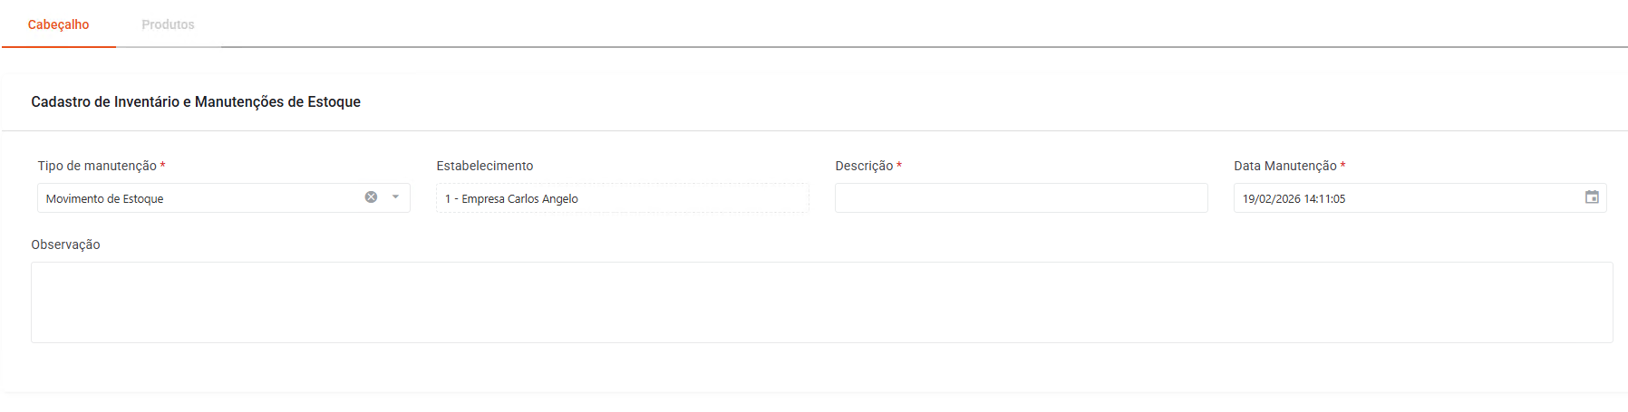Click the Descrição label text

(x=864, y=166)
